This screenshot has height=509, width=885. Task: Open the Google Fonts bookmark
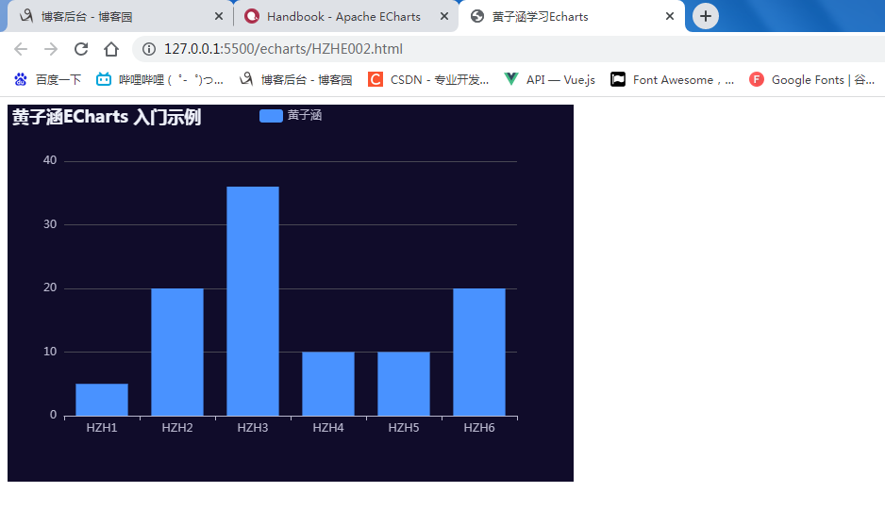[x=811, y=80]
